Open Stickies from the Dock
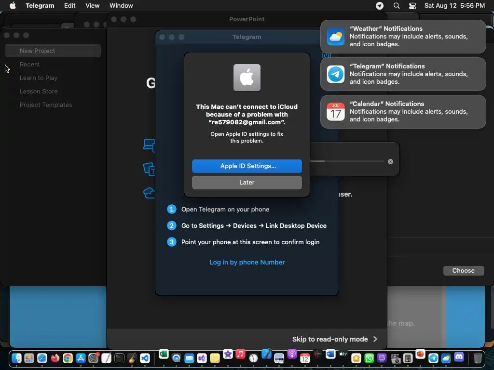Image resolution: width=494 pixels, height=370 pixels. tap(215, 358)
